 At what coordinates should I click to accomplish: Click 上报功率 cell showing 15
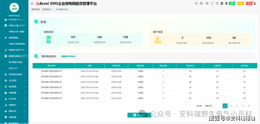point(217,71)
